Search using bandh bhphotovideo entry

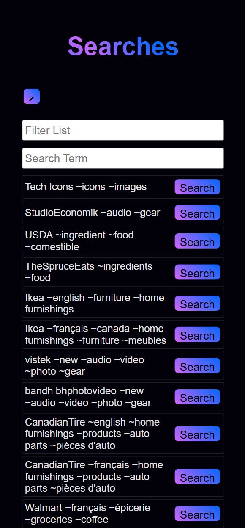[197, 397]
